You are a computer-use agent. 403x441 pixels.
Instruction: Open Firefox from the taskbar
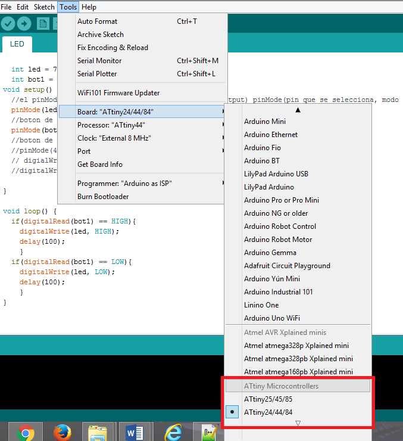(x=63, y=432)
